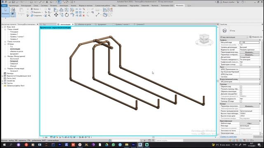Screen dimensions: 264x148
Task: Select Сечение 0 in project browser
Action: (x=14, y=71)
